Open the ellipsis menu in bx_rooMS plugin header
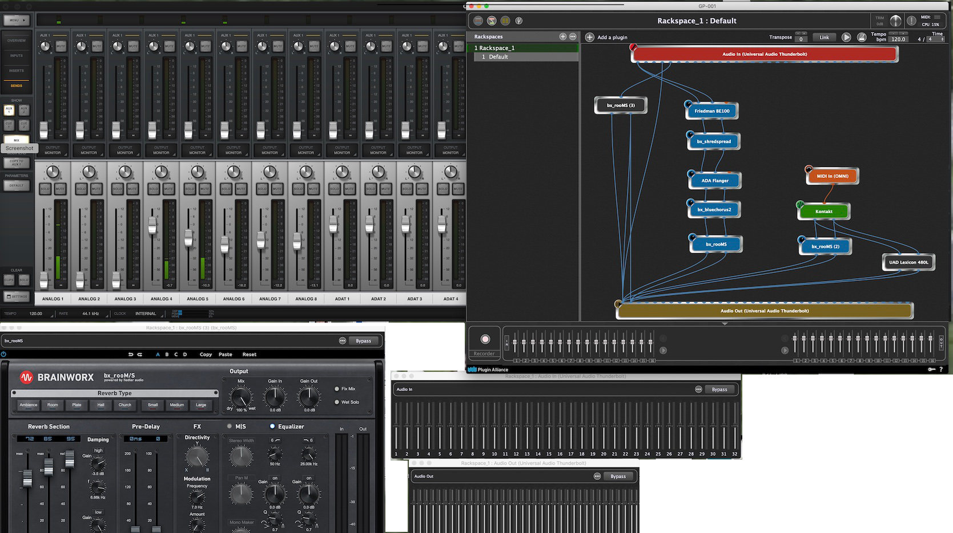Image resolution: width=953 pixels, height=533 pixels. tap(343, 341)
